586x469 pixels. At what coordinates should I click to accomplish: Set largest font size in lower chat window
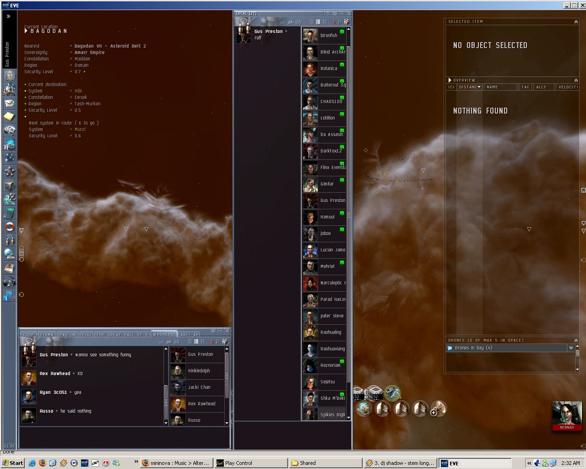tap(177, 341)
